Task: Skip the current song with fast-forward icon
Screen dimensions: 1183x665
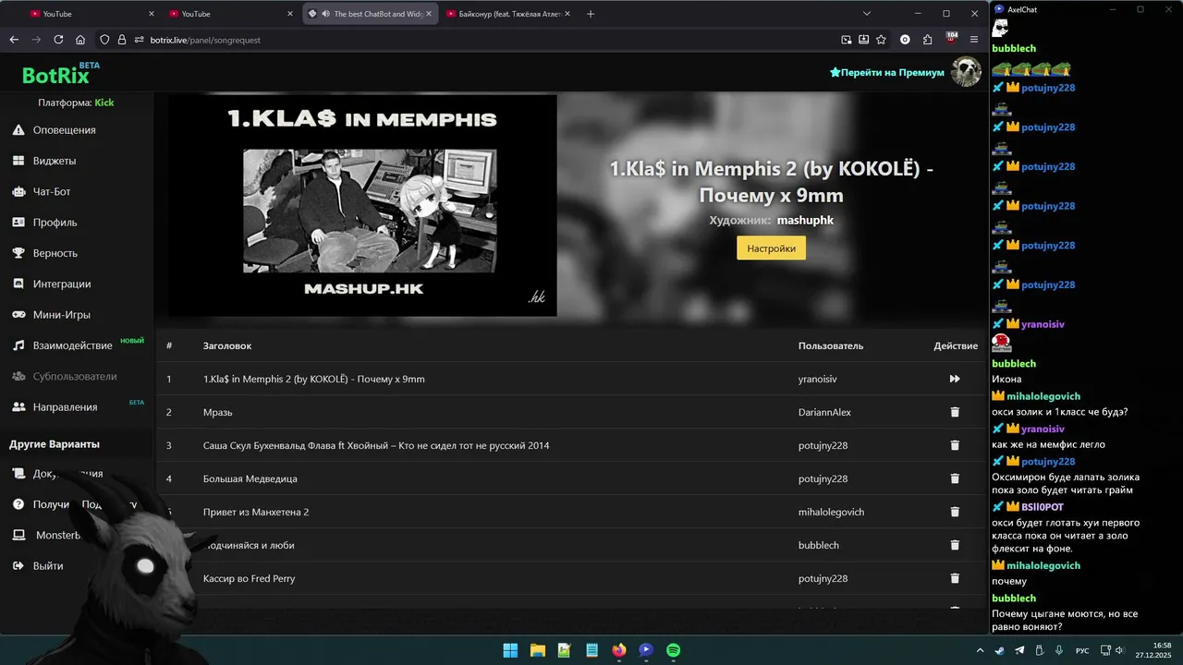Action: pyautogui.click(x=955, y=379)
